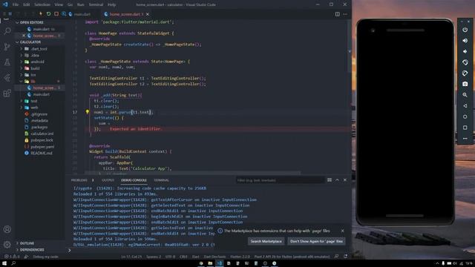Expand the web folder

point(39,108)
